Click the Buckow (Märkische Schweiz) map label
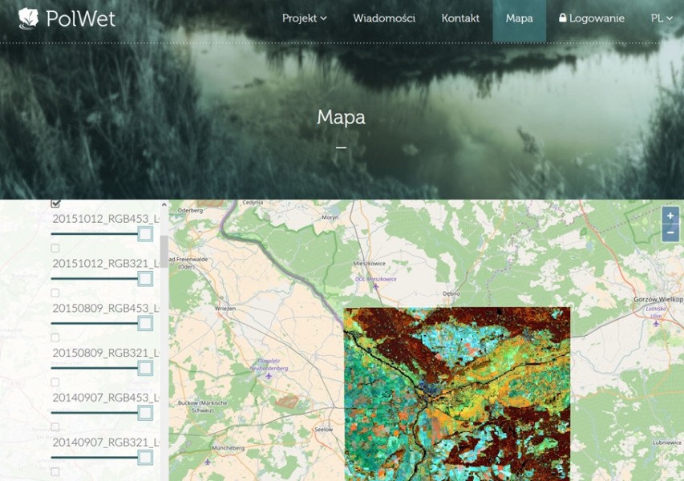Image resolution: width=684 pixels, height=481 pixels. pos(203,406)
